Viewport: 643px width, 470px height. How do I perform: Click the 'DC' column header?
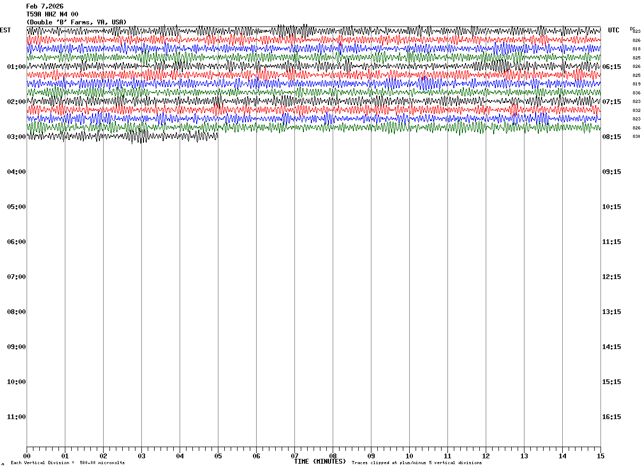(x=632, y=29)
